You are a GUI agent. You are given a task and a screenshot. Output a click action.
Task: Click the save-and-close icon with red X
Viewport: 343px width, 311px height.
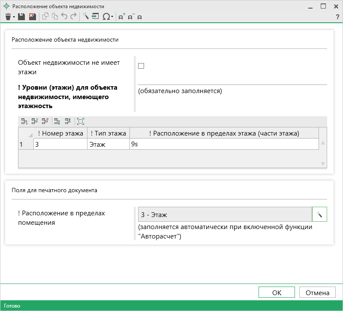coord(32,17)
